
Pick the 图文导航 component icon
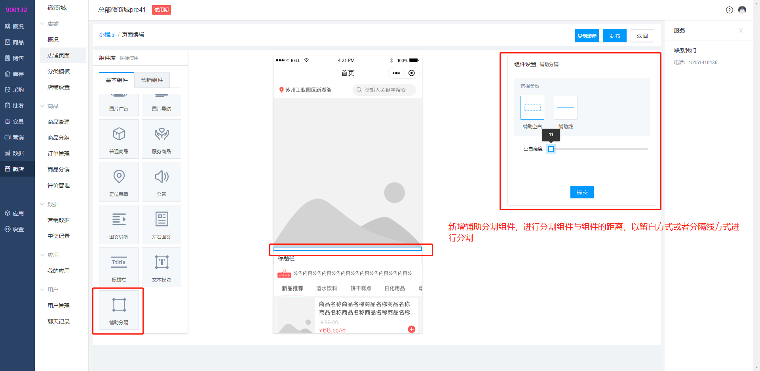click(119, 219)
